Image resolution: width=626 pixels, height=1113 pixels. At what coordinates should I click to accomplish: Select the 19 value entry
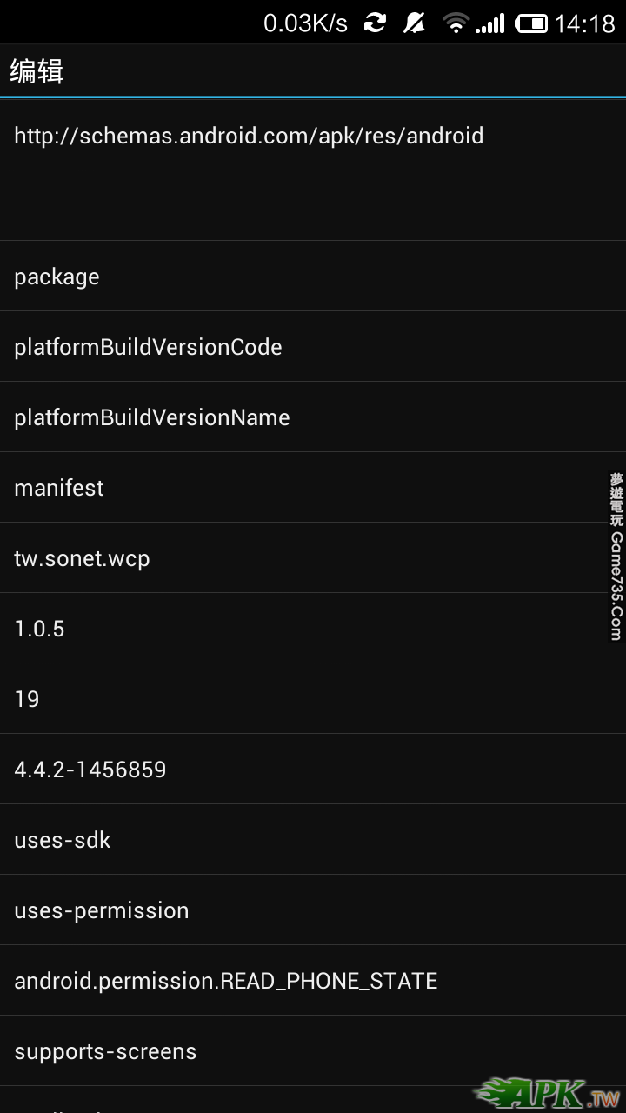click(x=27, y=699)
